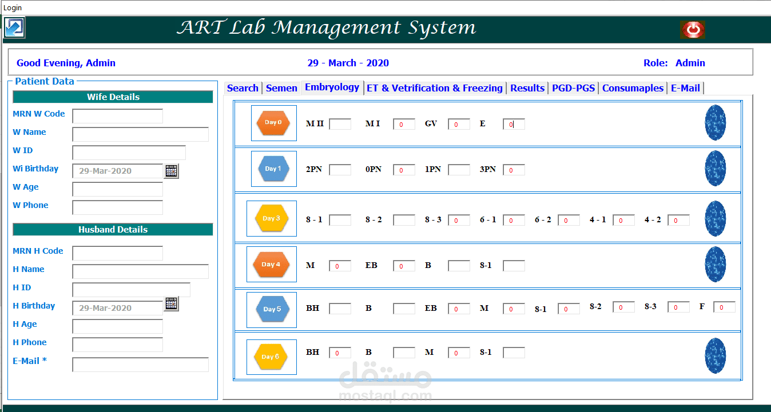Click the W Age input field
Image resolution: width=771 pixels, height=412 pixels.
pyautogui.click(x=118, y=189)
